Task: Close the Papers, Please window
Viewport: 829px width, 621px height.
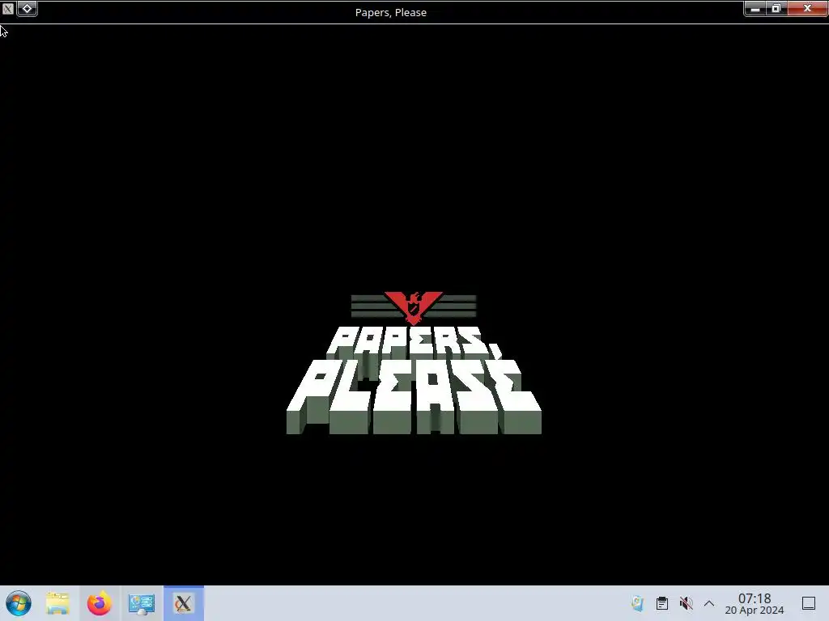Action: 807,8
